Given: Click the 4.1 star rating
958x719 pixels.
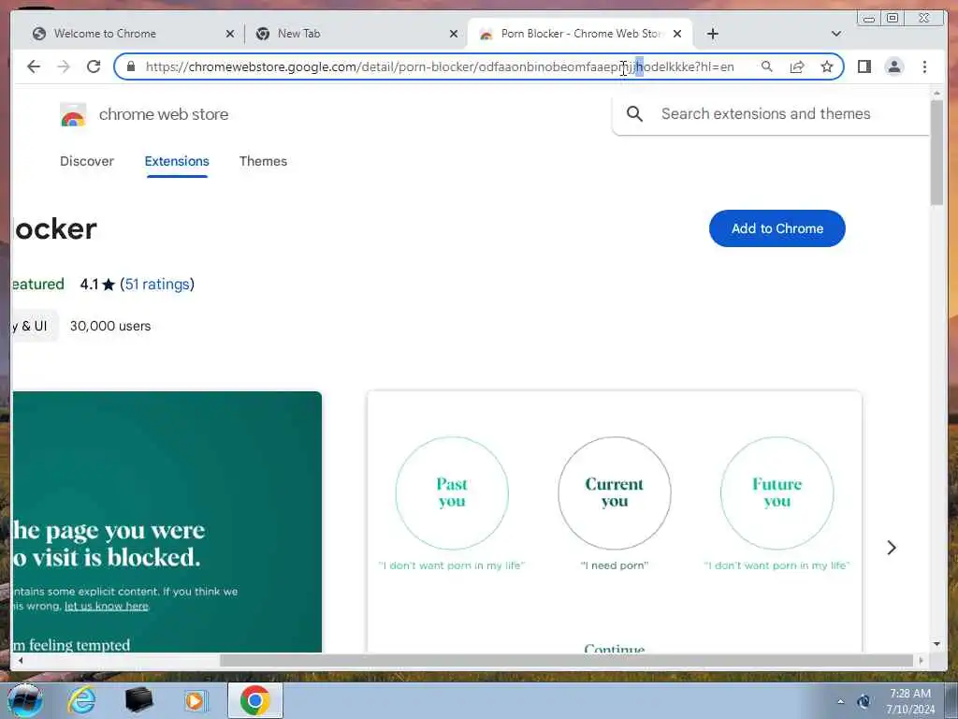Looking at the screenshot, I should click(97, 285).
